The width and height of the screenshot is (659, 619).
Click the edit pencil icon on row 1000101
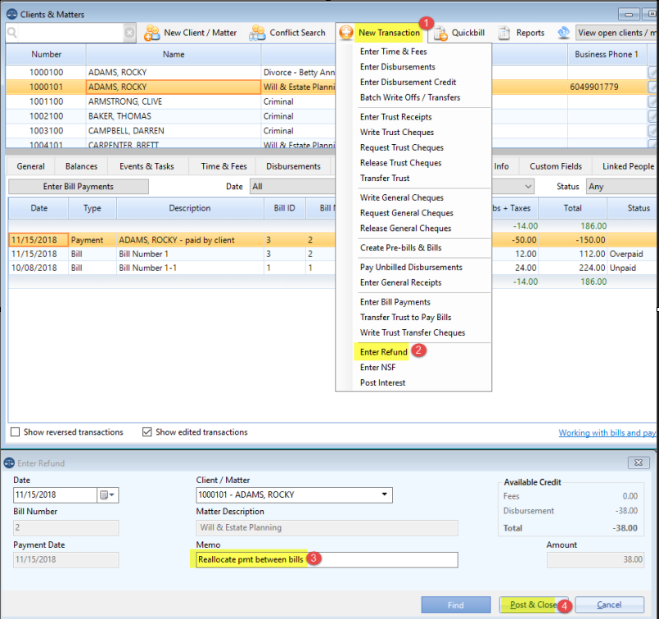click(x=652, y=87)
